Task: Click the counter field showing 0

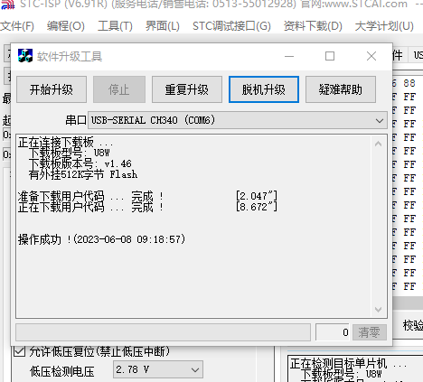Action: pos(333,332)
